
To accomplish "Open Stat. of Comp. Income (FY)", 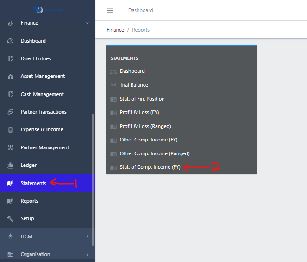I will tap(150, 167).
